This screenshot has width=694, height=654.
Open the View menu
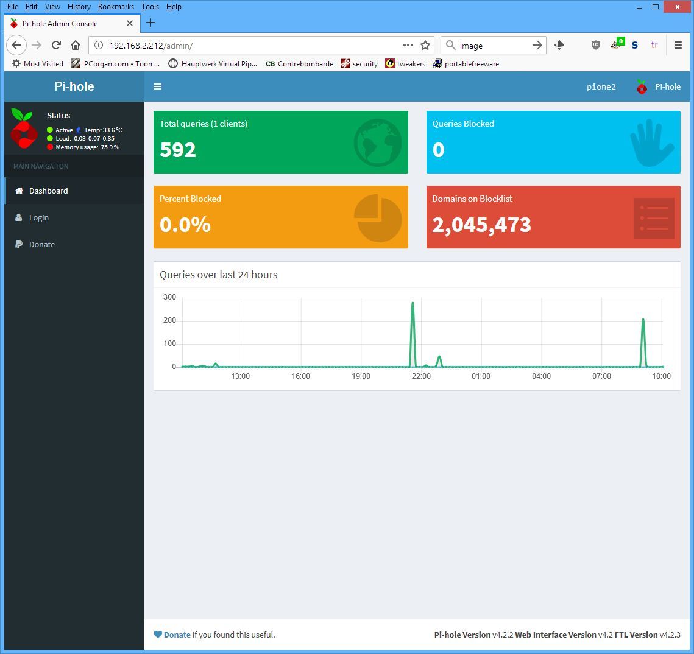[x=52, y=7]
